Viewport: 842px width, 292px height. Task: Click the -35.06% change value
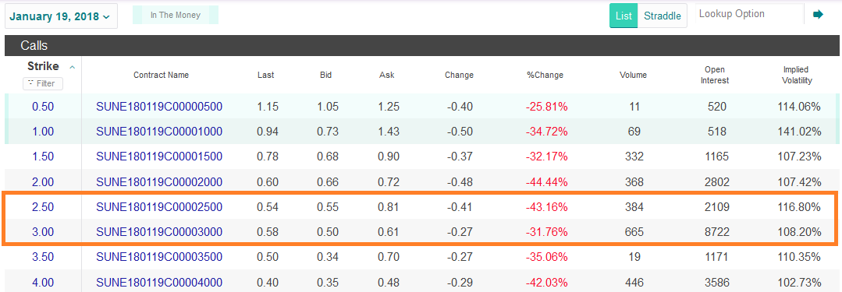pyautogui.click(x=546, y=257)
